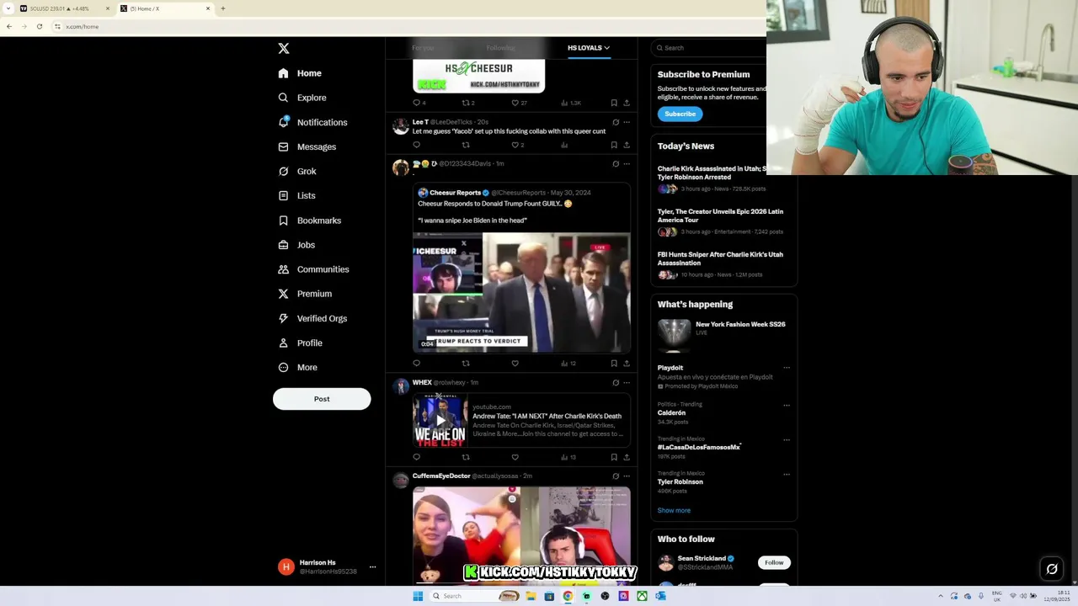Image resolution: width=1078 pixels, height=606 pixels.
Task: Click Show more under What's happening
Action: 674,510
